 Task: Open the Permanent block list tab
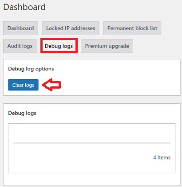[132, 28]
